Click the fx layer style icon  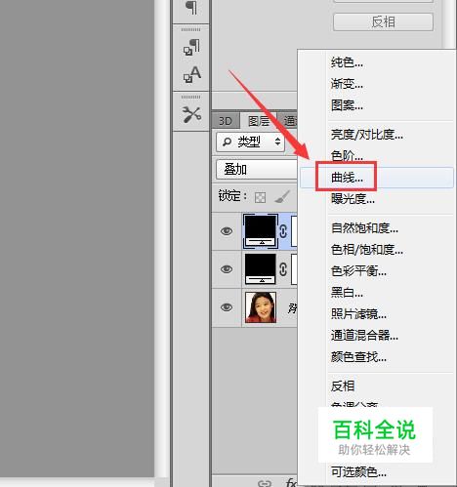click(x=291, y=482)
